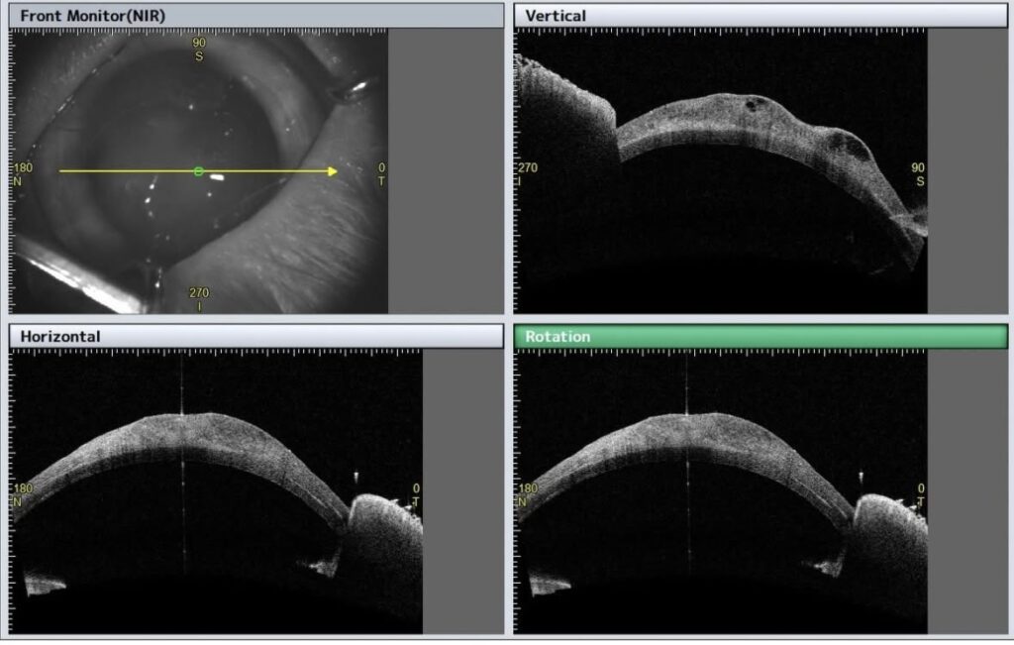Click the 90 S marker in Front Monitor
The height and width of the screenshot is (645, 1014).
pyautogui.click(x=199, y=50)
